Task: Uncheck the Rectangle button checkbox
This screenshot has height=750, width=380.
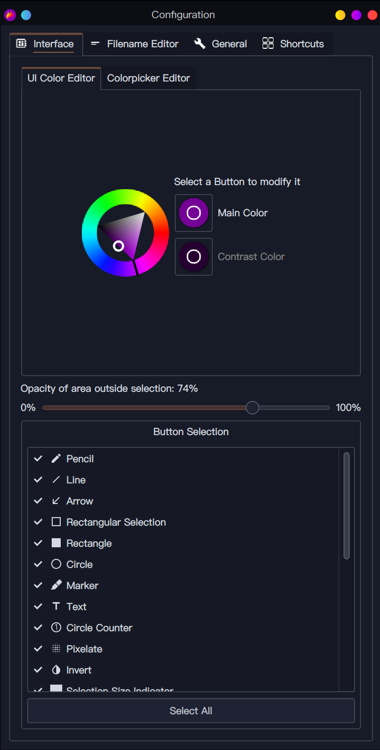Action: click(x=38, y=543)
